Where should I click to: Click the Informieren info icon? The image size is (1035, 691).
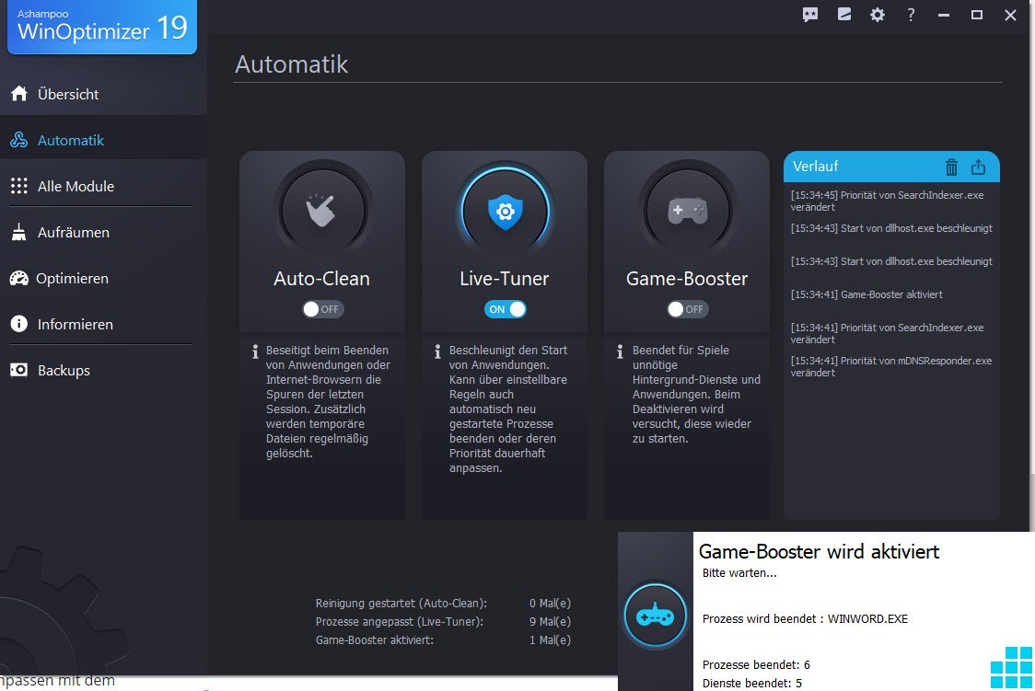click(x=19, y=324)
